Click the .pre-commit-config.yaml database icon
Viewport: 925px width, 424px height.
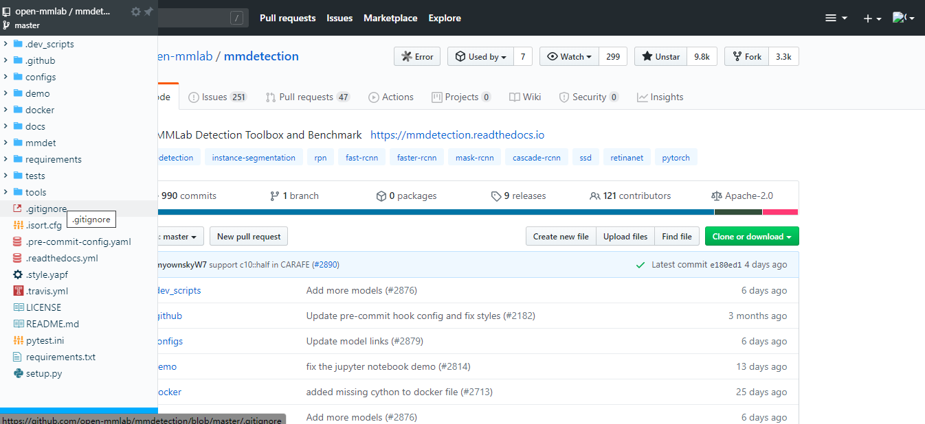coord(18,242)
